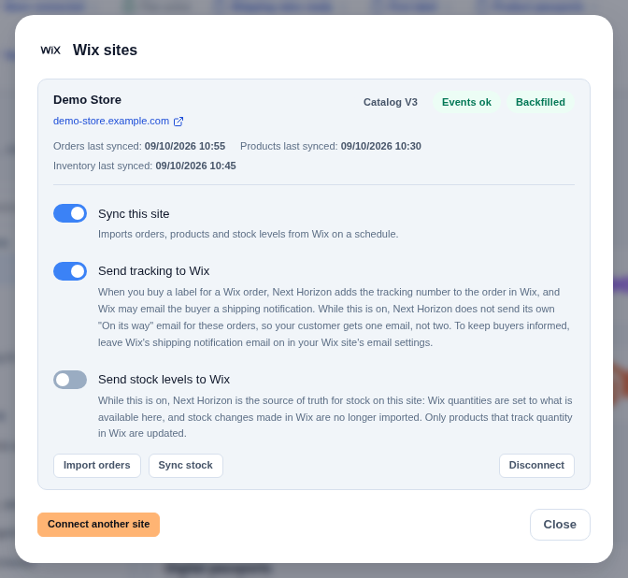This screenshot has height=578, width=628.
Task: Disconnect the Demo Store site
Action: 536,466
